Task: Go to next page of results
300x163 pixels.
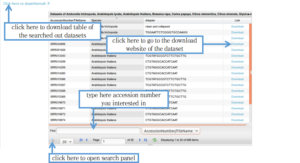Action: coord(140,140)
